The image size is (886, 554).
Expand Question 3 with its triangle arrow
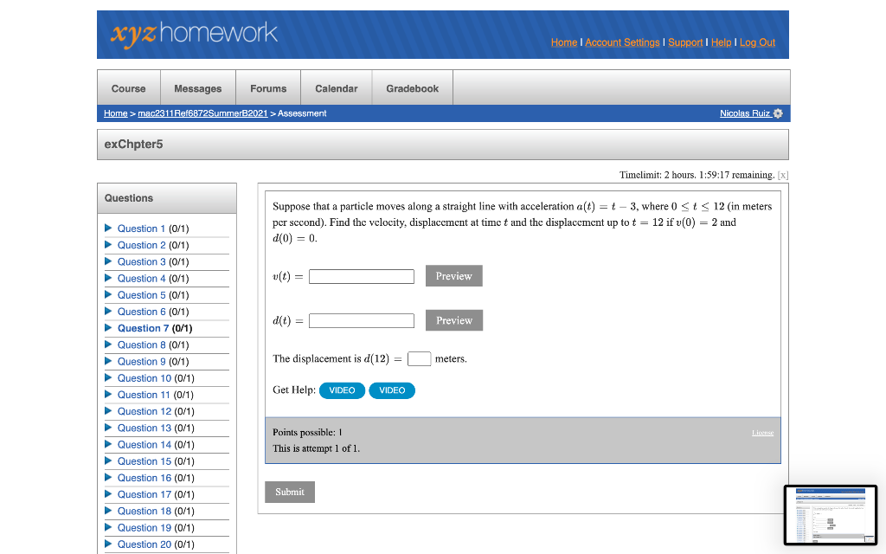point(107,261)
